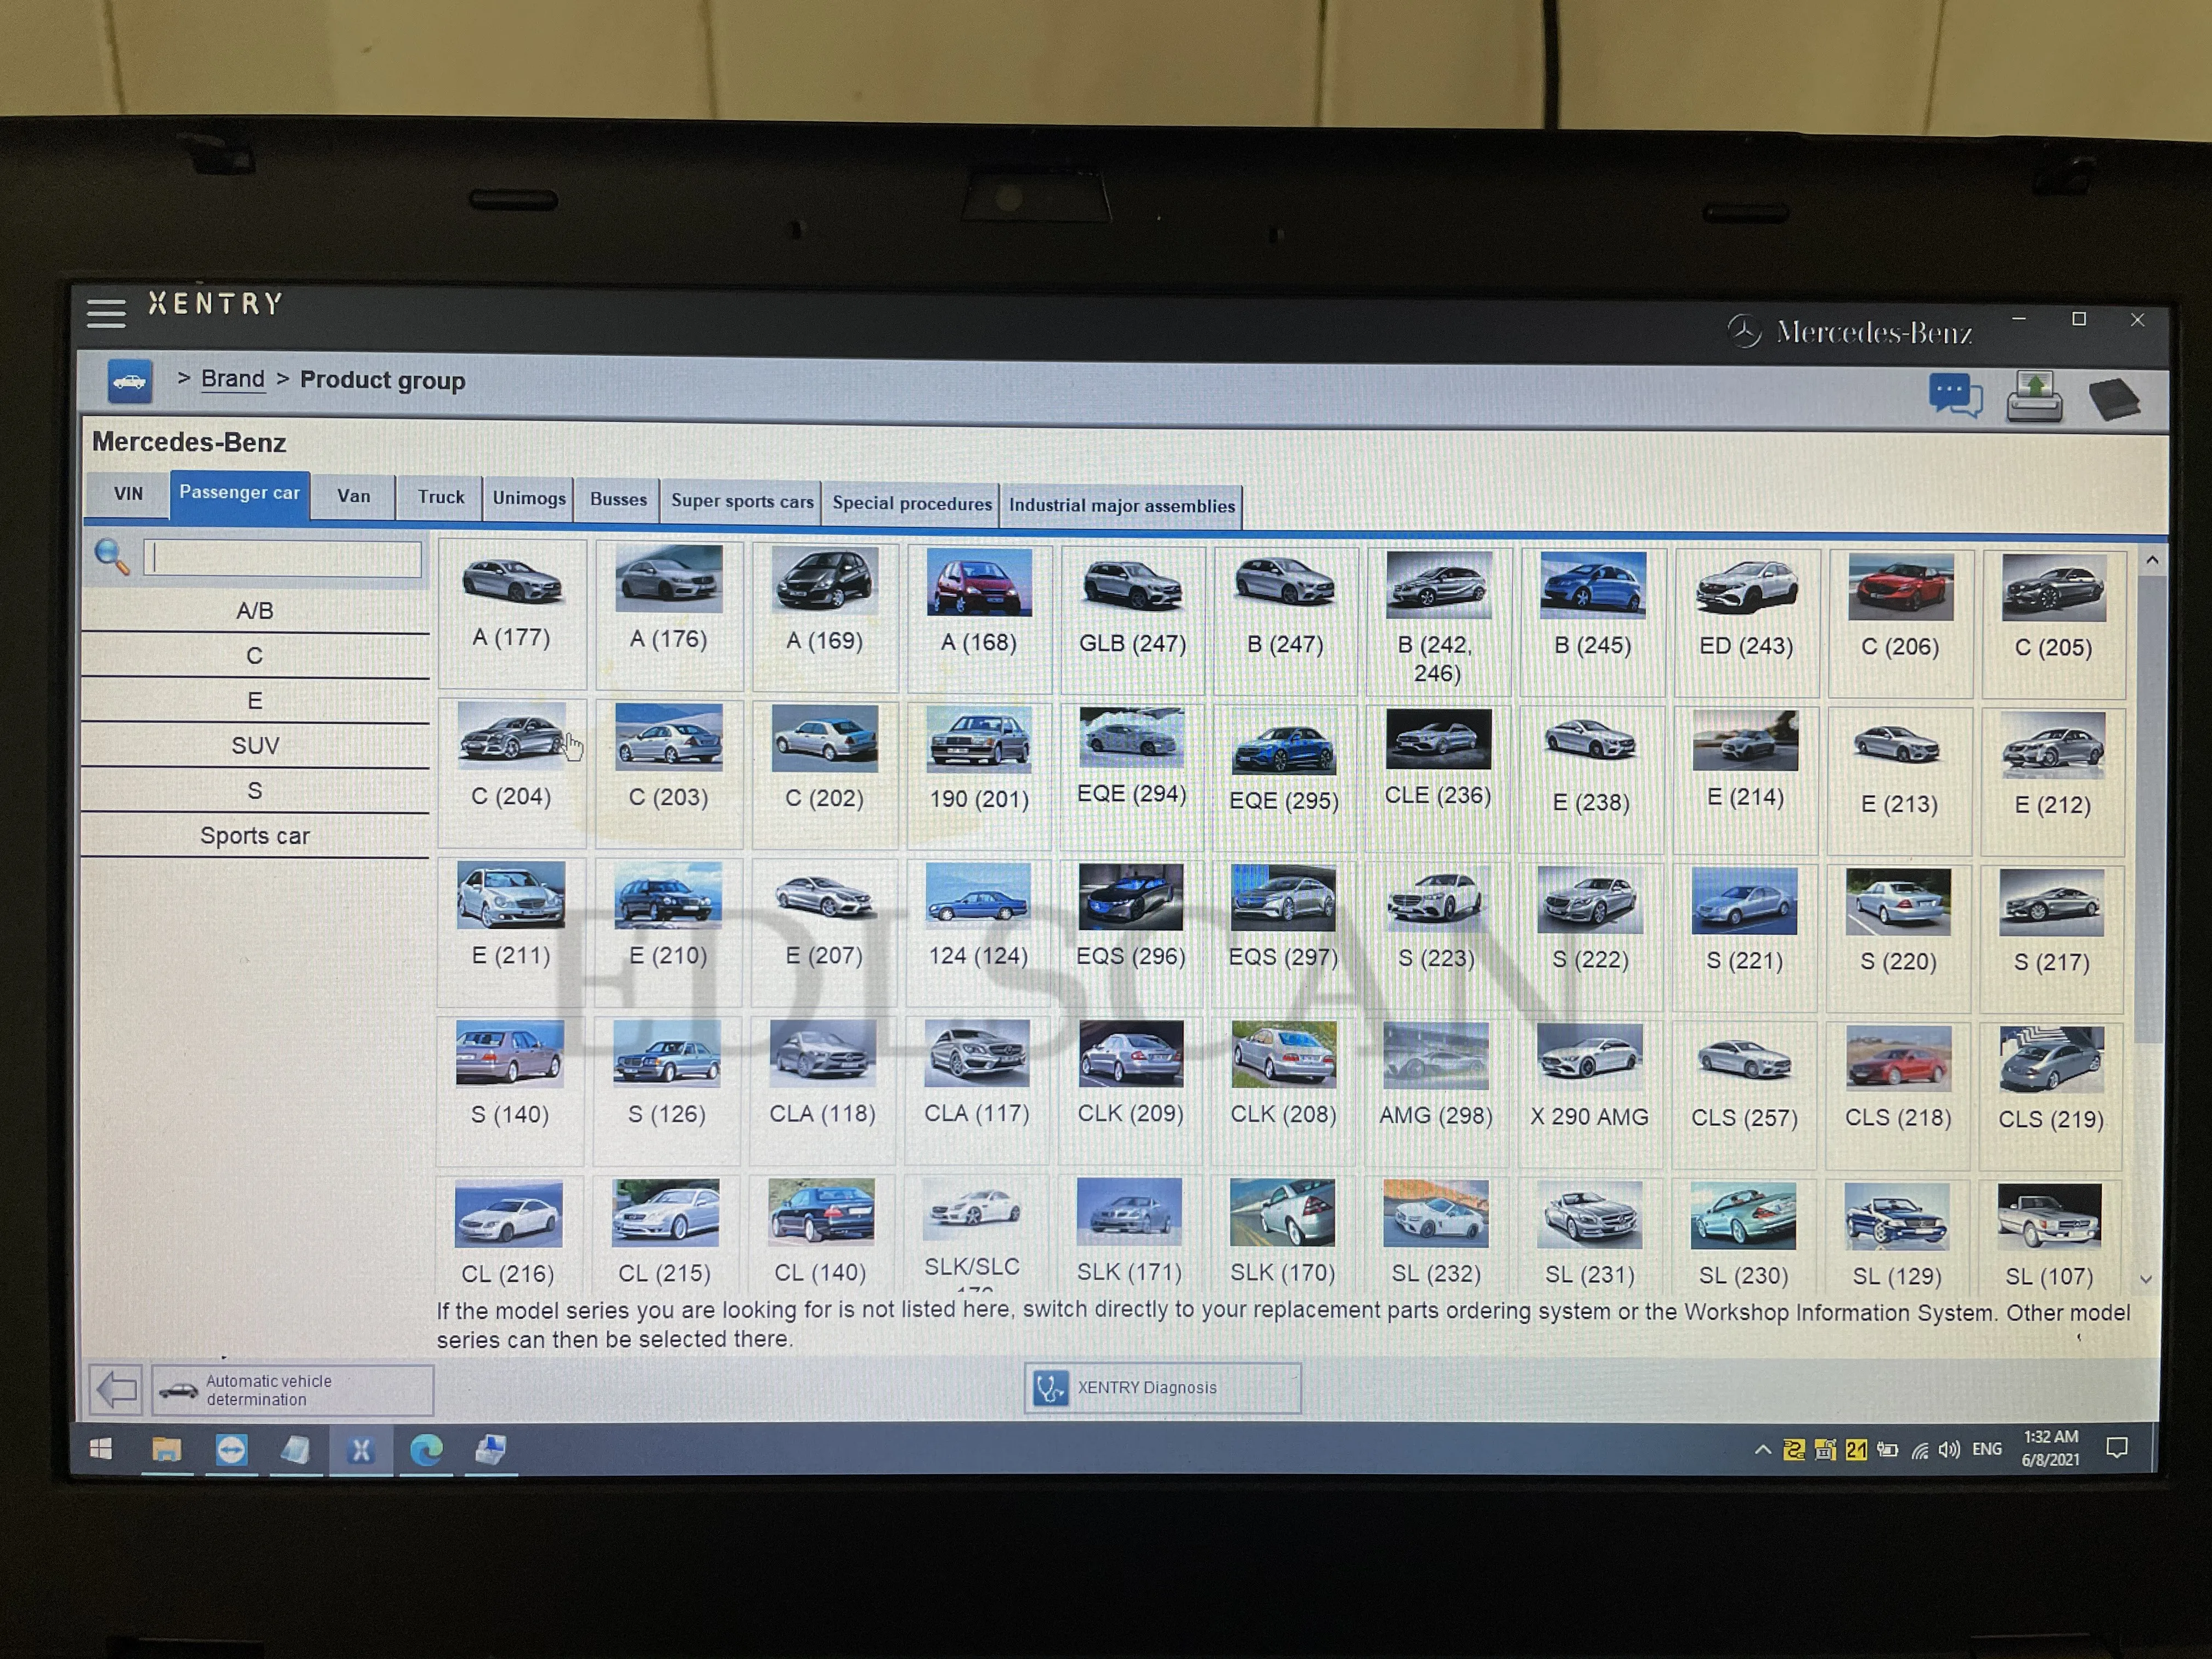Click the printer upload icon
This screenshot has height=1659, width=2212.
point(2034,397)
